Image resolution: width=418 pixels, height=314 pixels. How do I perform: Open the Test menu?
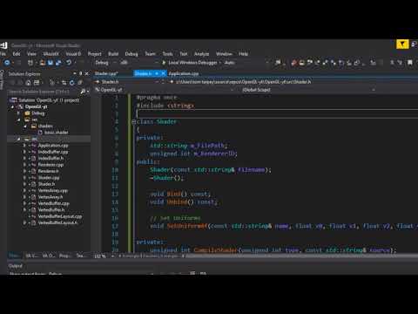184,54
